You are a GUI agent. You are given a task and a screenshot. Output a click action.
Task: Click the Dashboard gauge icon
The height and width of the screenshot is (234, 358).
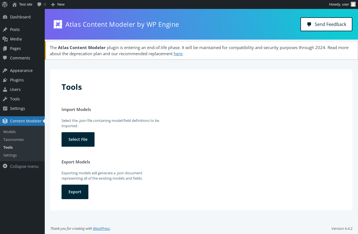click(5, 17)
